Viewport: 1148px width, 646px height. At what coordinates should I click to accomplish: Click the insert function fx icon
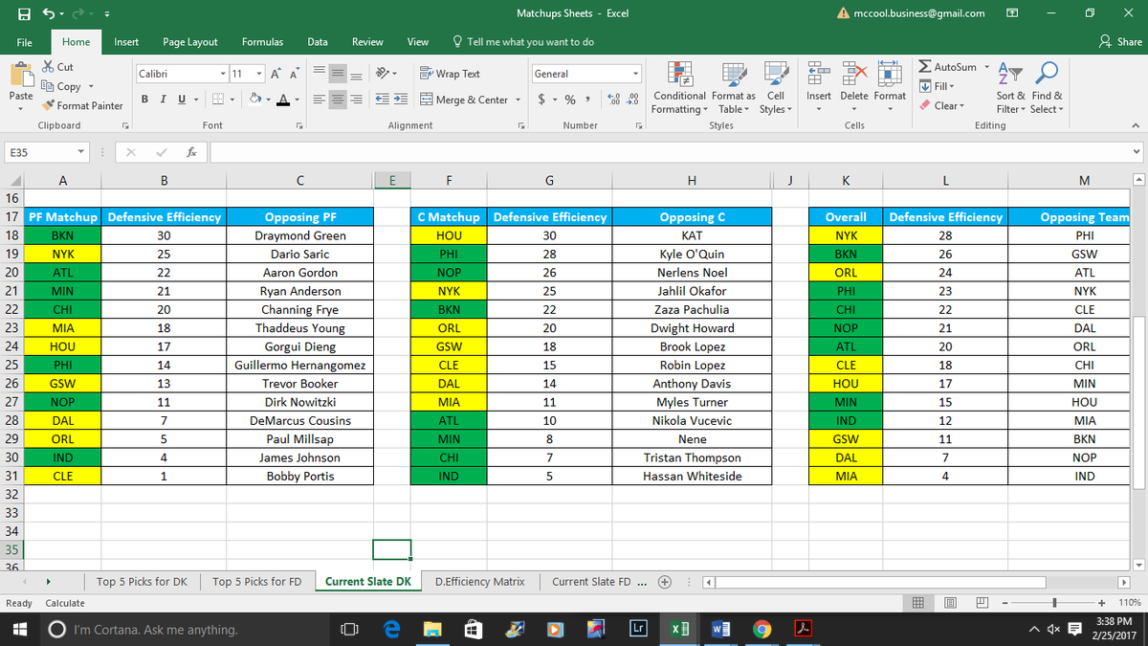192,152
